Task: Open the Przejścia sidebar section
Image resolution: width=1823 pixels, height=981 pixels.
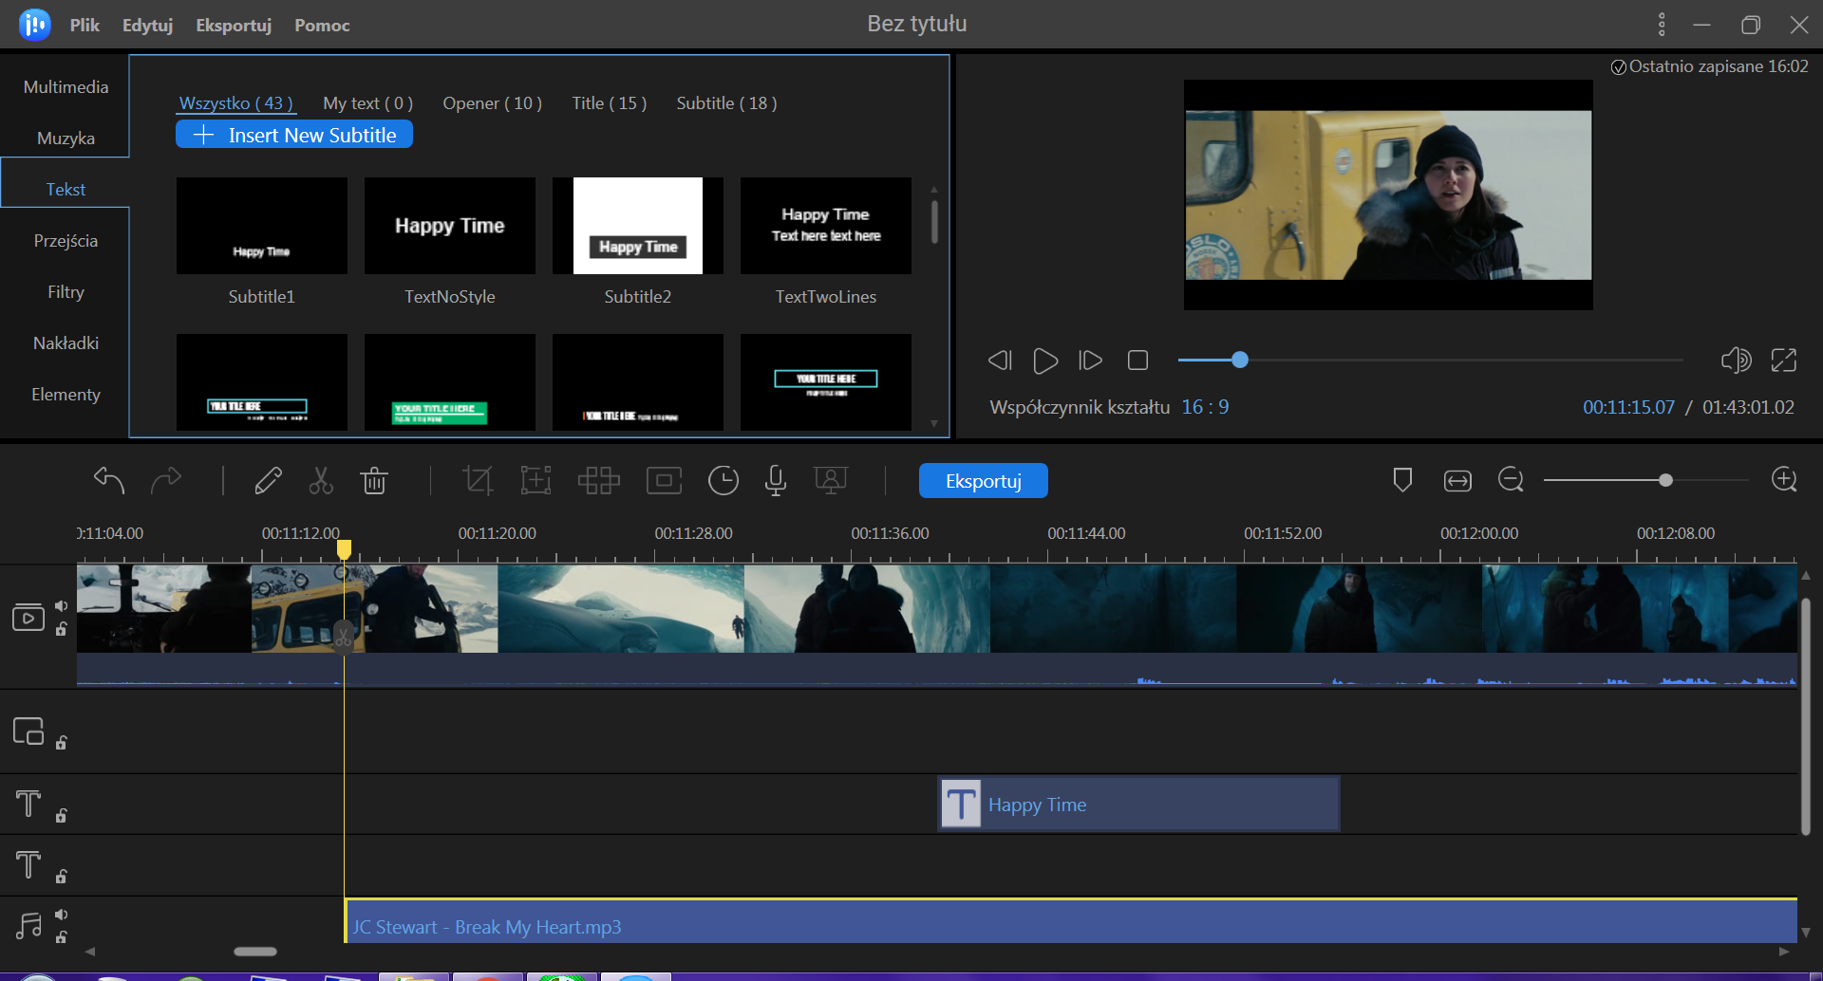Action: coord(66,241)
